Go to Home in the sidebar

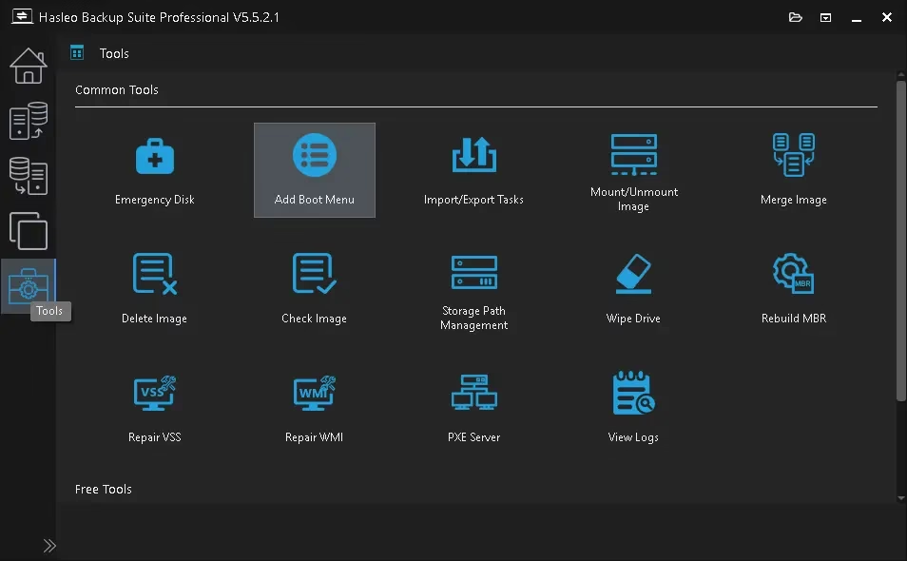point(28,66)
